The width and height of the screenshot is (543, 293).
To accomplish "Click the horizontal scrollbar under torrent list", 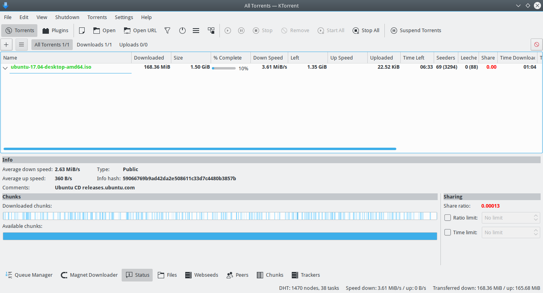I will pyautogui.click(x=200, y=149).
